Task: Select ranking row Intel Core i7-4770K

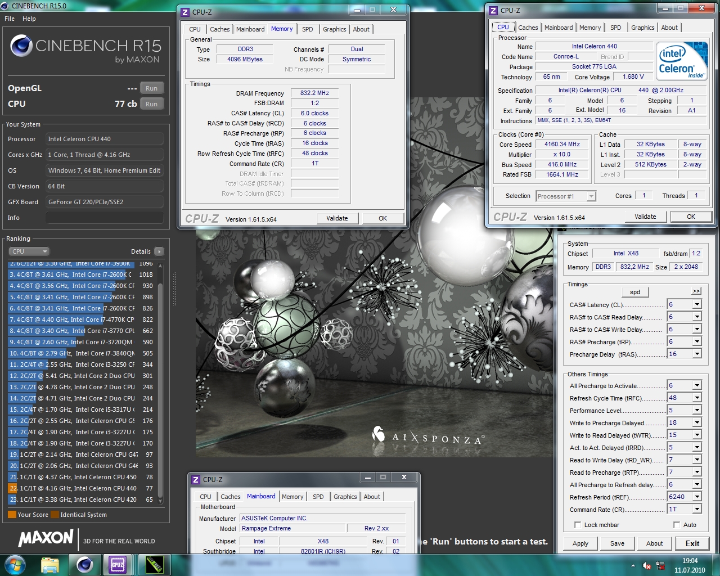Action: click(81, 319)
